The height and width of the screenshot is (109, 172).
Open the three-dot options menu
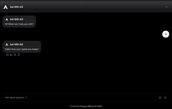[166, 7]
